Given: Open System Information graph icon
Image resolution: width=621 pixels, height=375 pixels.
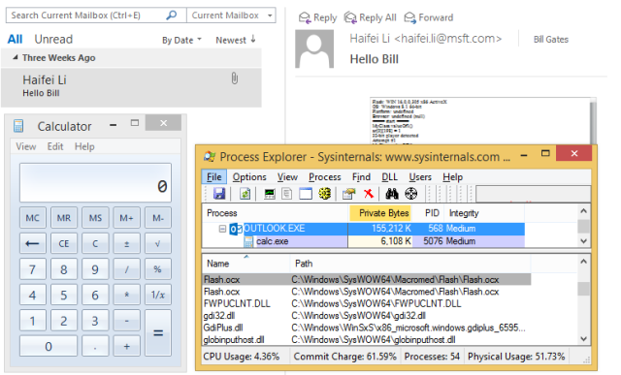Looking at the screenshot, I should 270,194.
